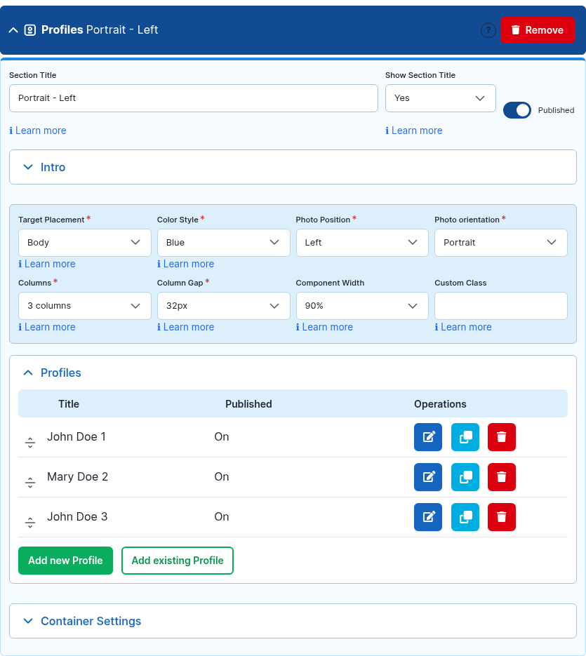Edit the John Doe 1 profile

click(428, 437)
